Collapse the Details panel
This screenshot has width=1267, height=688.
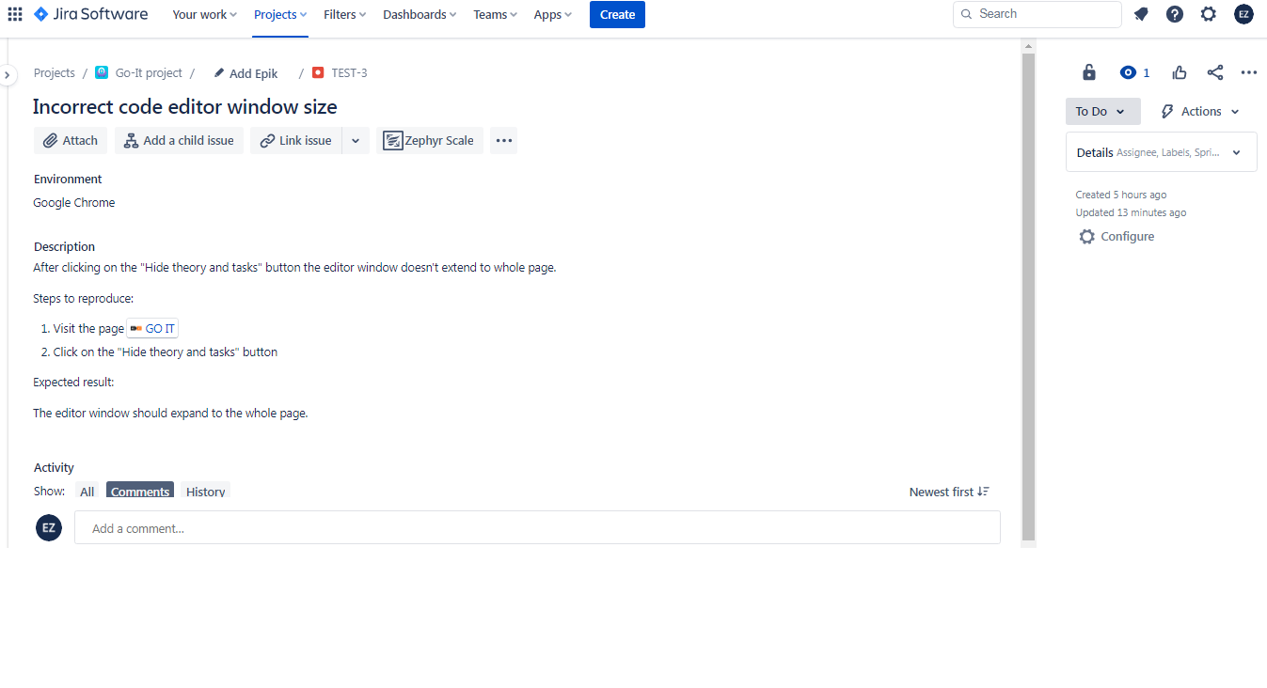[1236, 151]
